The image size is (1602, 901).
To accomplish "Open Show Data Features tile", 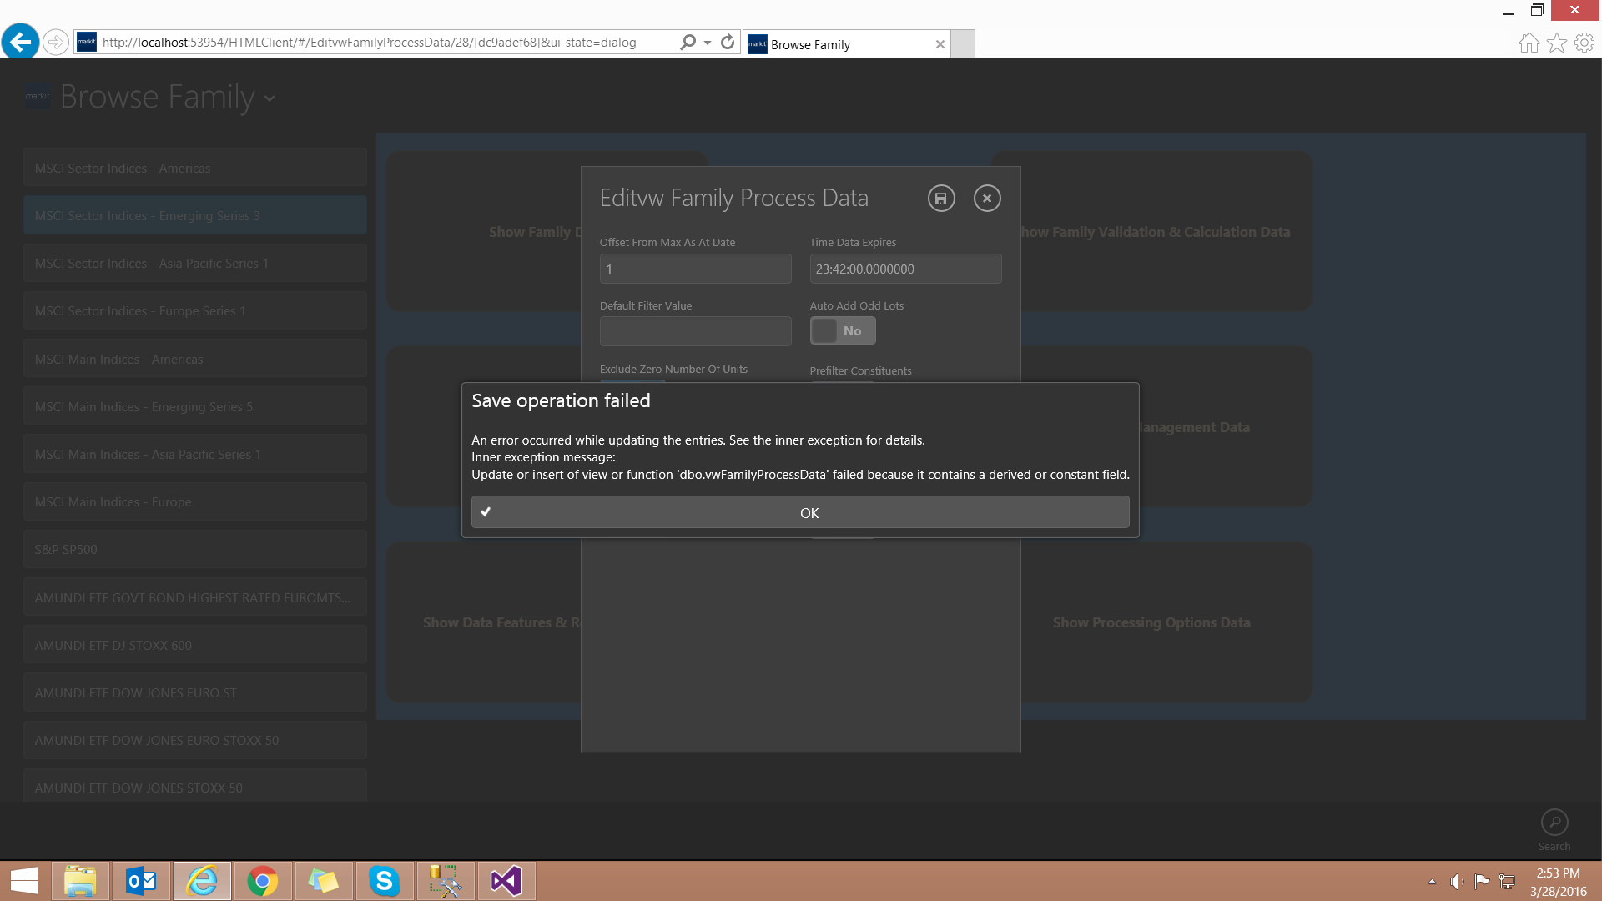I will point(484,622).
